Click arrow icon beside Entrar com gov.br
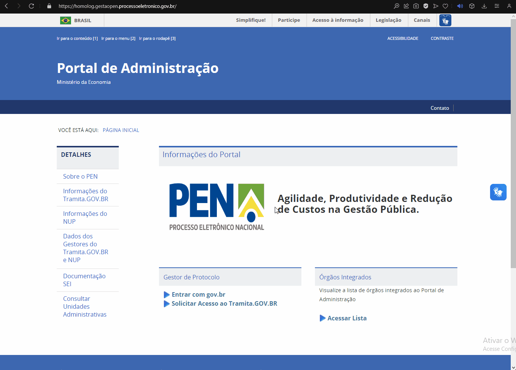This screenshot has height=370, width=516. pyautogui.click(x=167, y=295)
